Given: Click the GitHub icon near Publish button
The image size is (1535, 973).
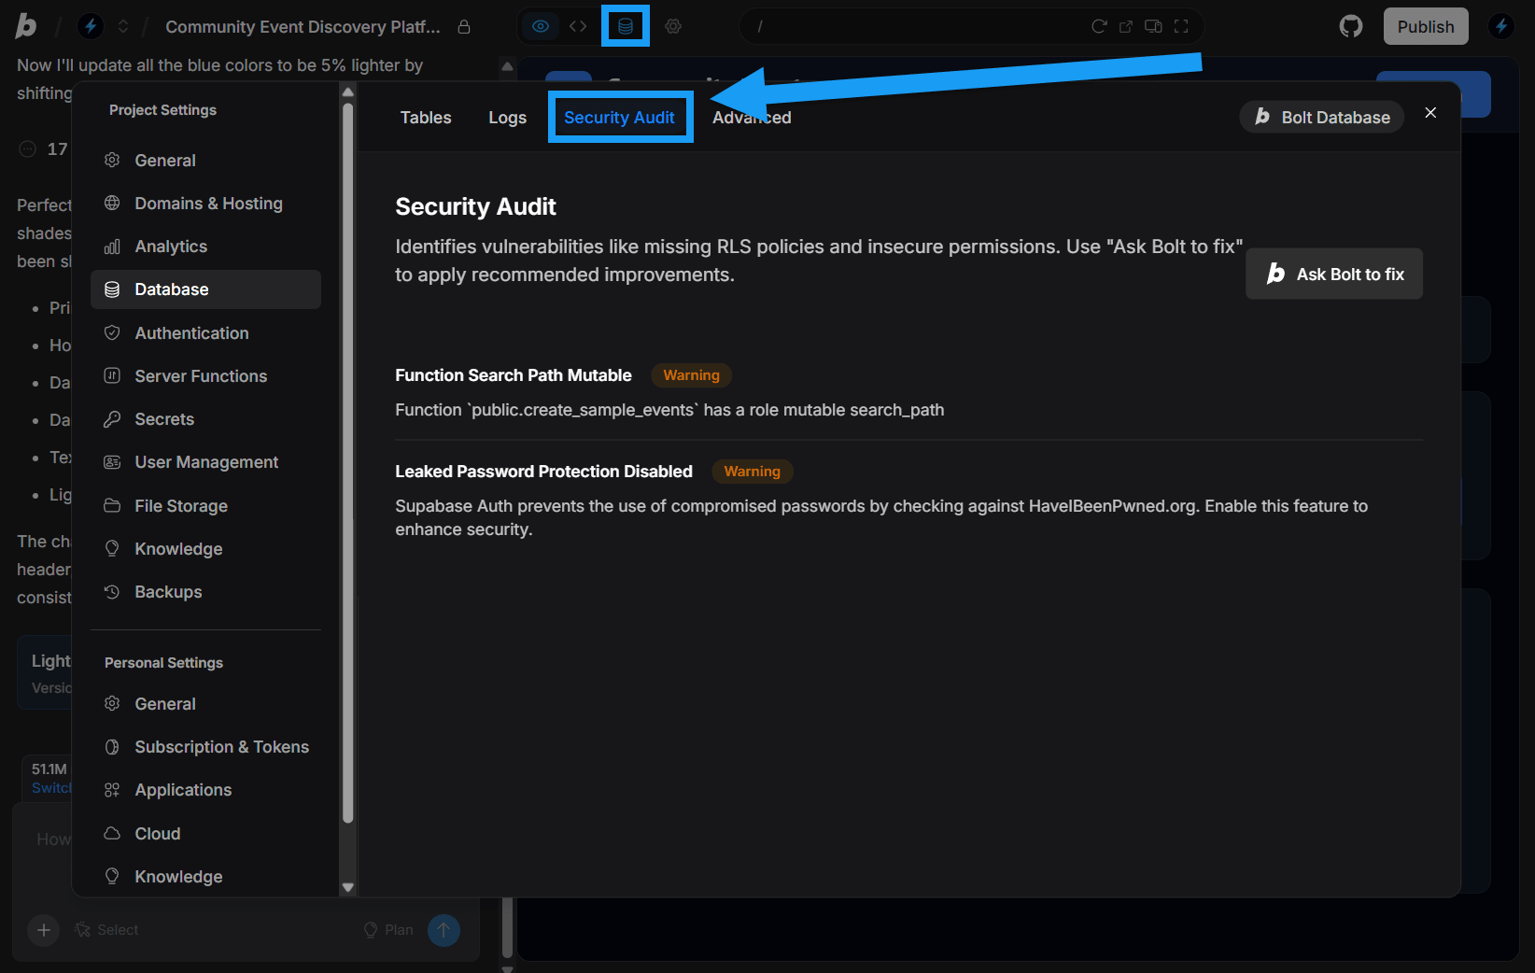Looking at the screenshot, I should [x=1350, y=25].
